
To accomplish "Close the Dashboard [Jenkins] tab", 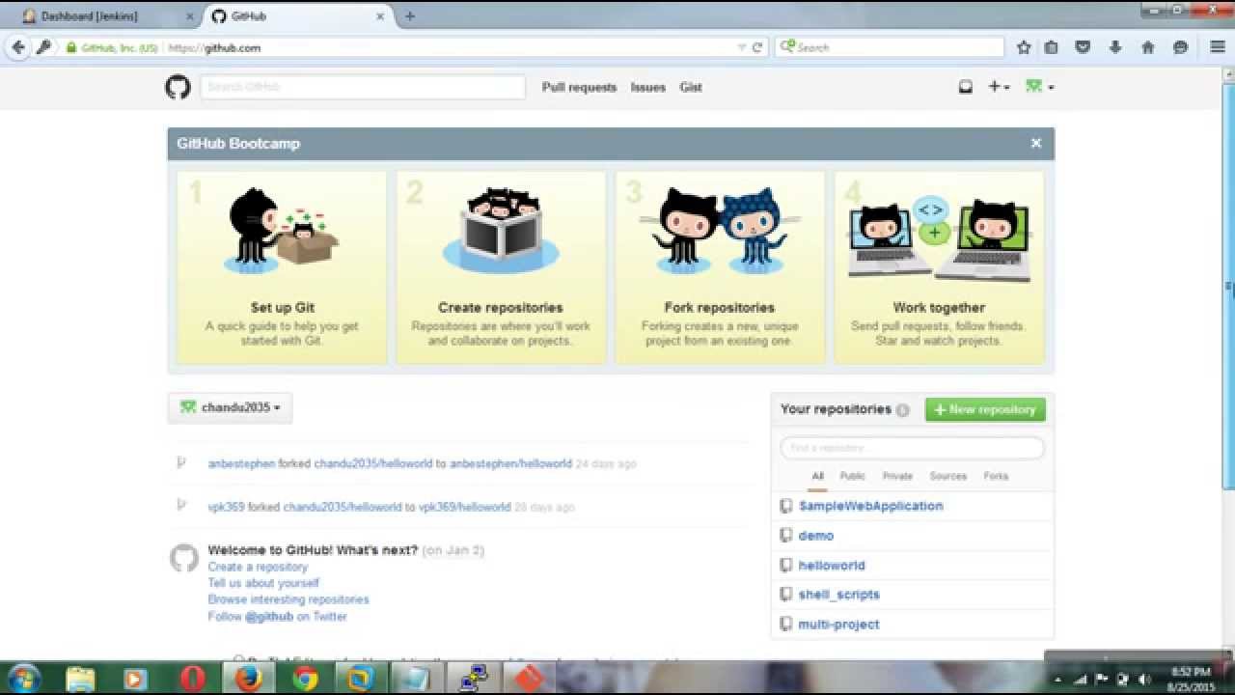I will pos(188,16).
